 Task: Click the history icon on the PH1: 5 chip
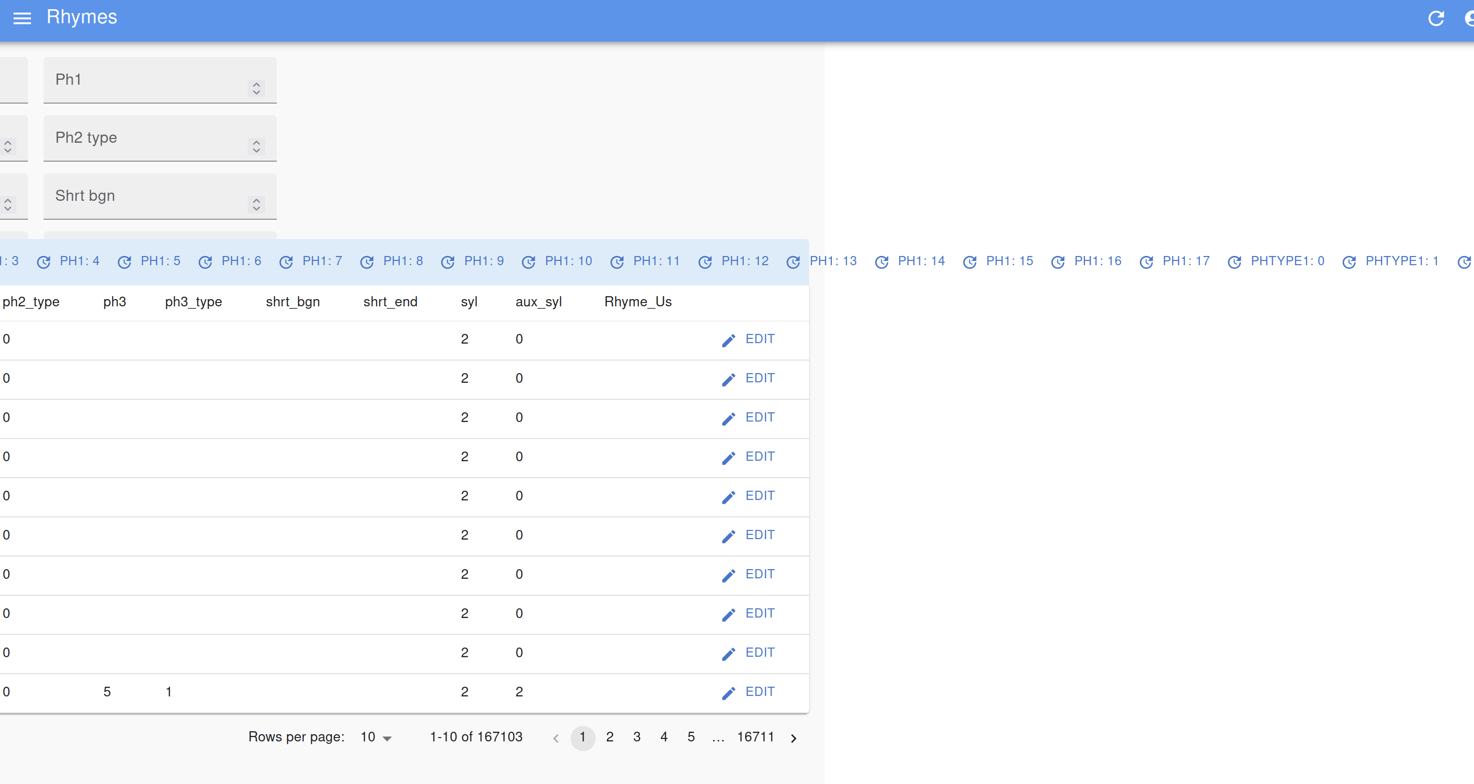[125, 262]
